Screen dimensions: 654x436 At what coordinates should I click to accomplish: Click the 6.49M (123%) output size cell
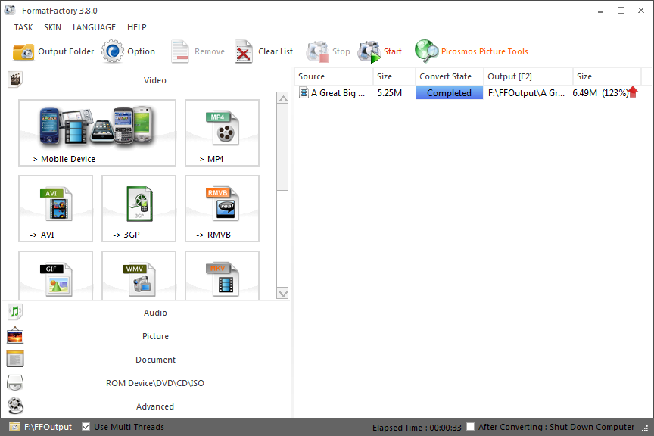pyautogui.click(x=600, y=93)
